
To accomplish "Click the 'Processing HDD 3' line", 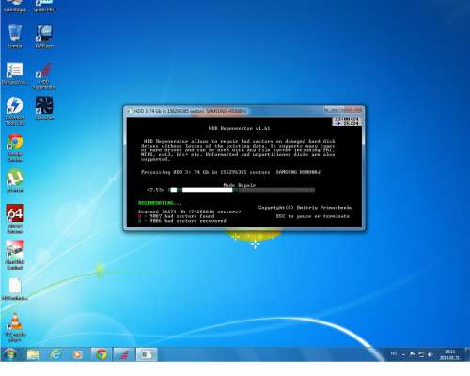I will point(230,172).
